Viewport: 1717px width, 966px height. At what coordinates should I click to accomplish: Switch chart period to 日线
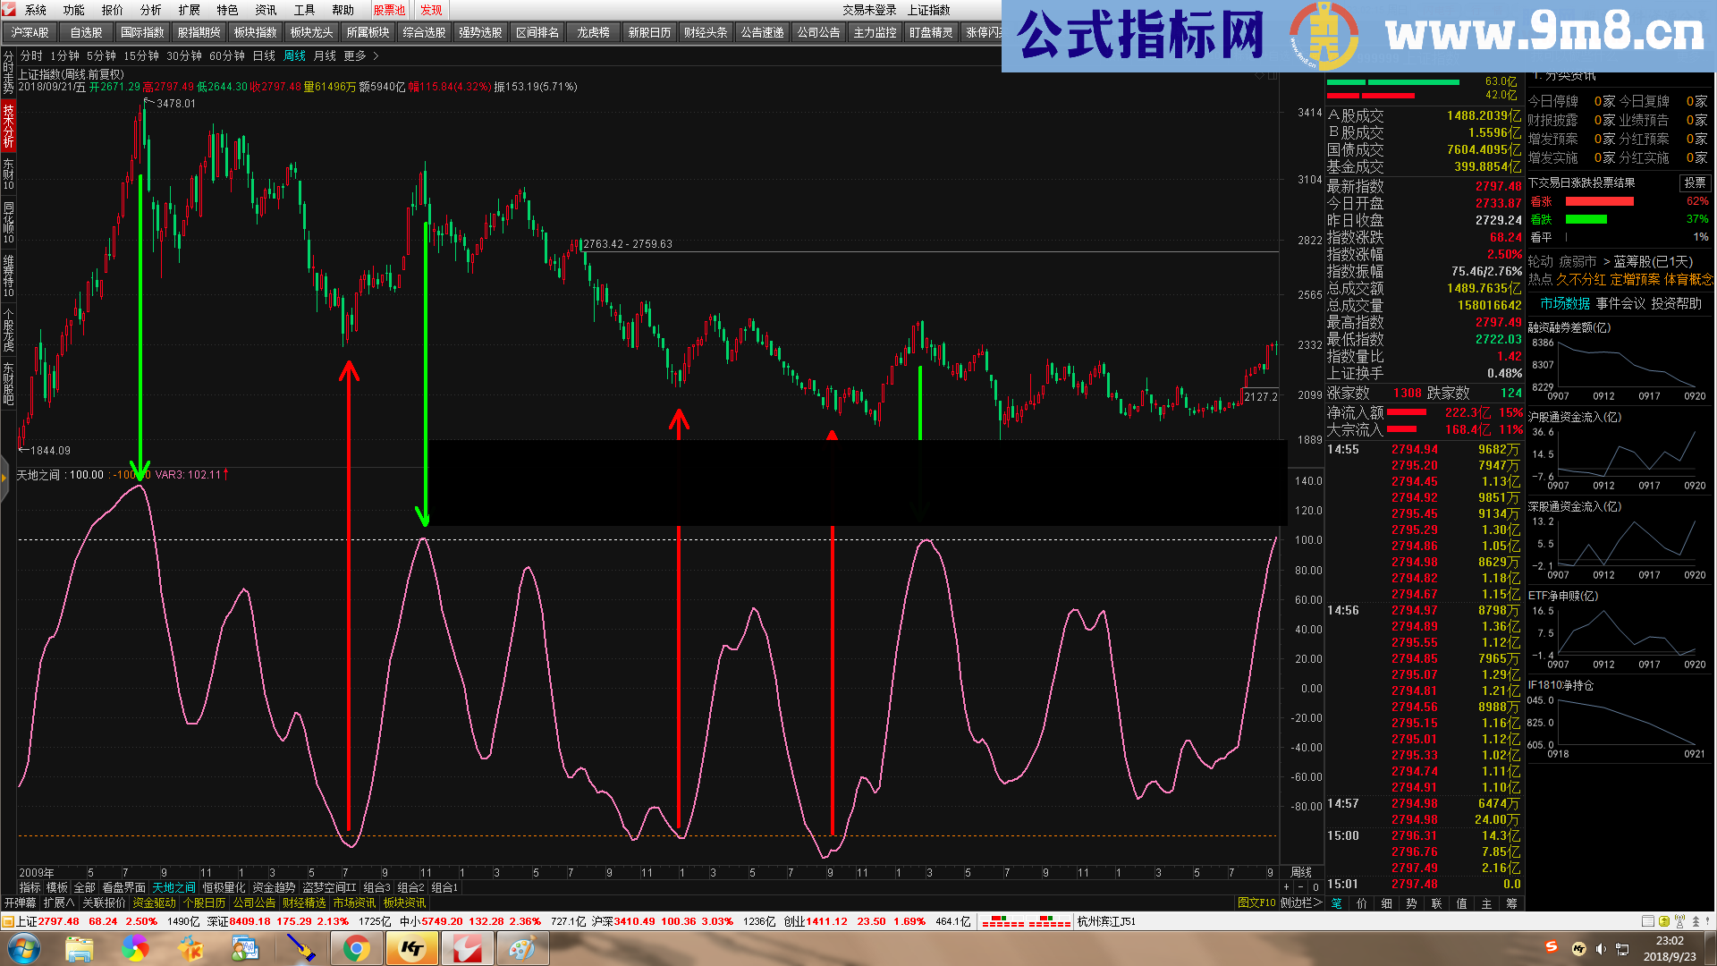pos(264,56)
